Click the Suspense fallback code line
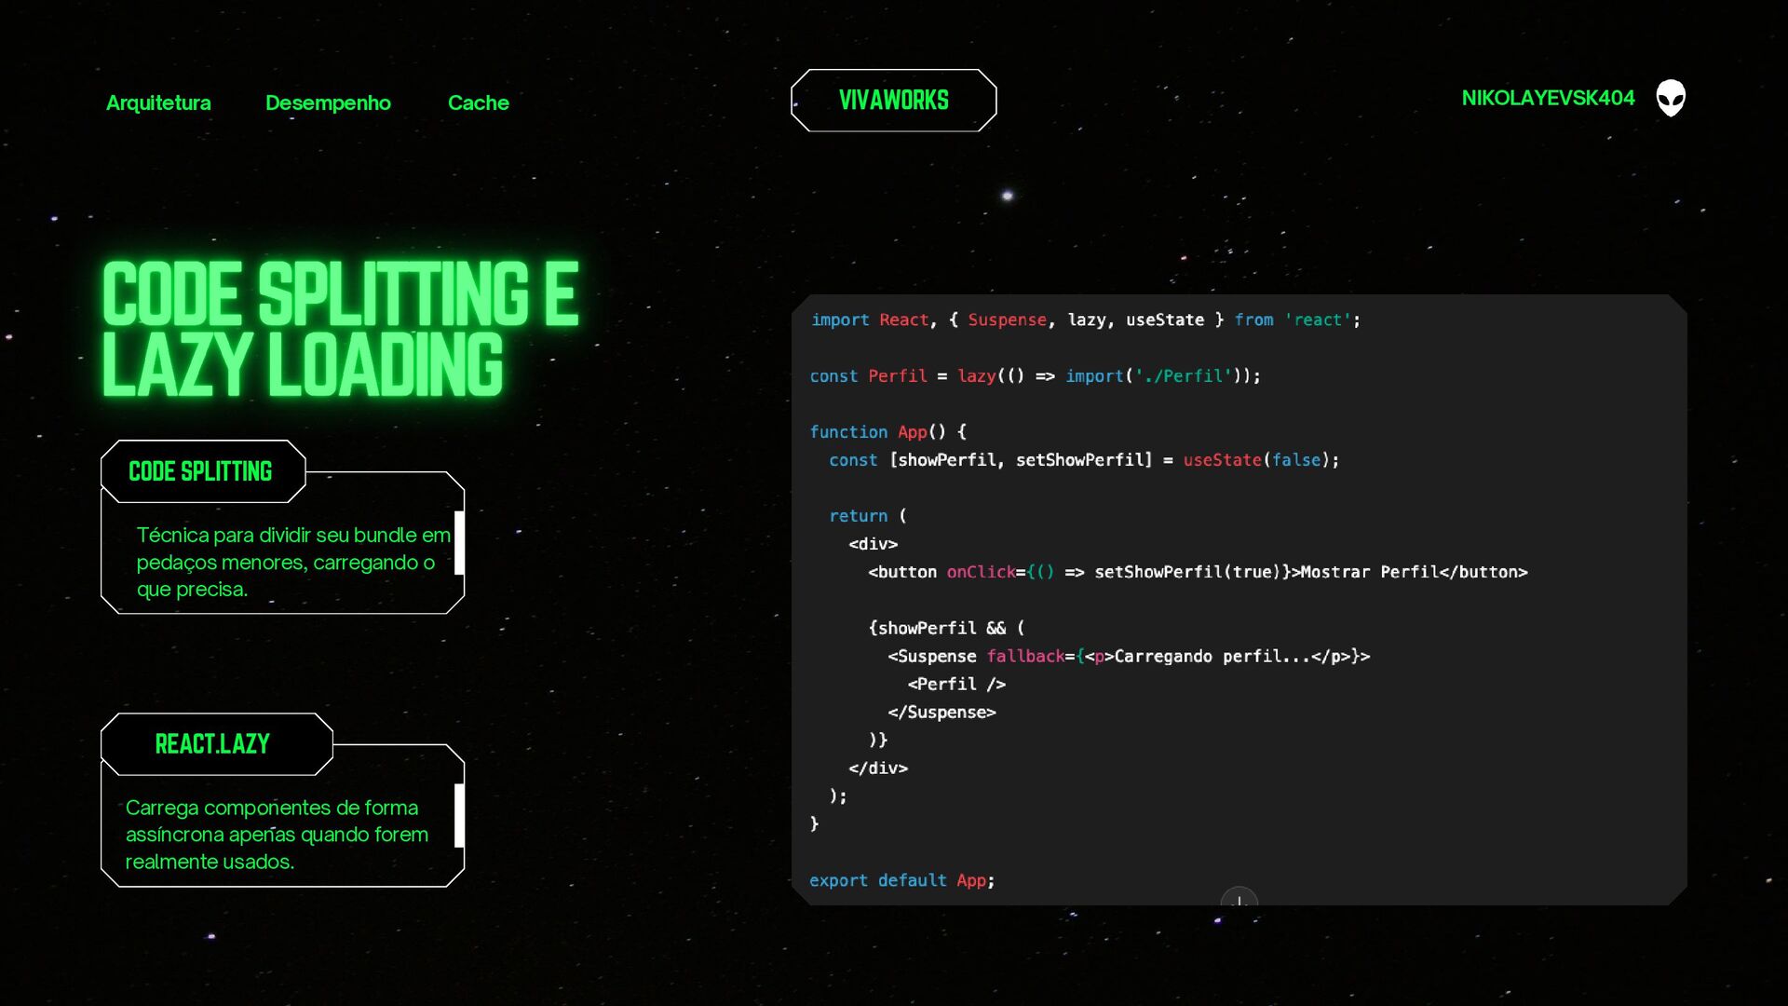This screenshot has width=1788, height=1006. [x=1129, y=657]
